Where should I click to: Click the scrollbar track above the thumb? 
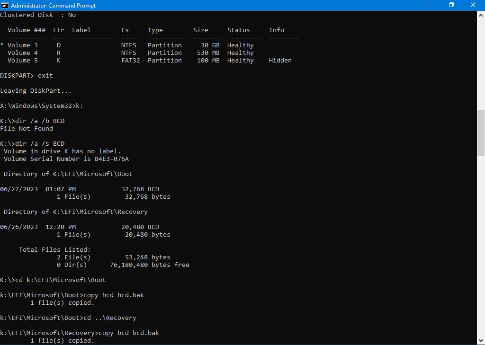point(481,62)
